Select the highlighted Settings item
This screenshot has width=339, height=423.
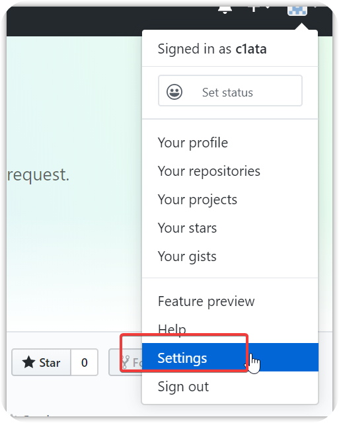pos(230,358)
